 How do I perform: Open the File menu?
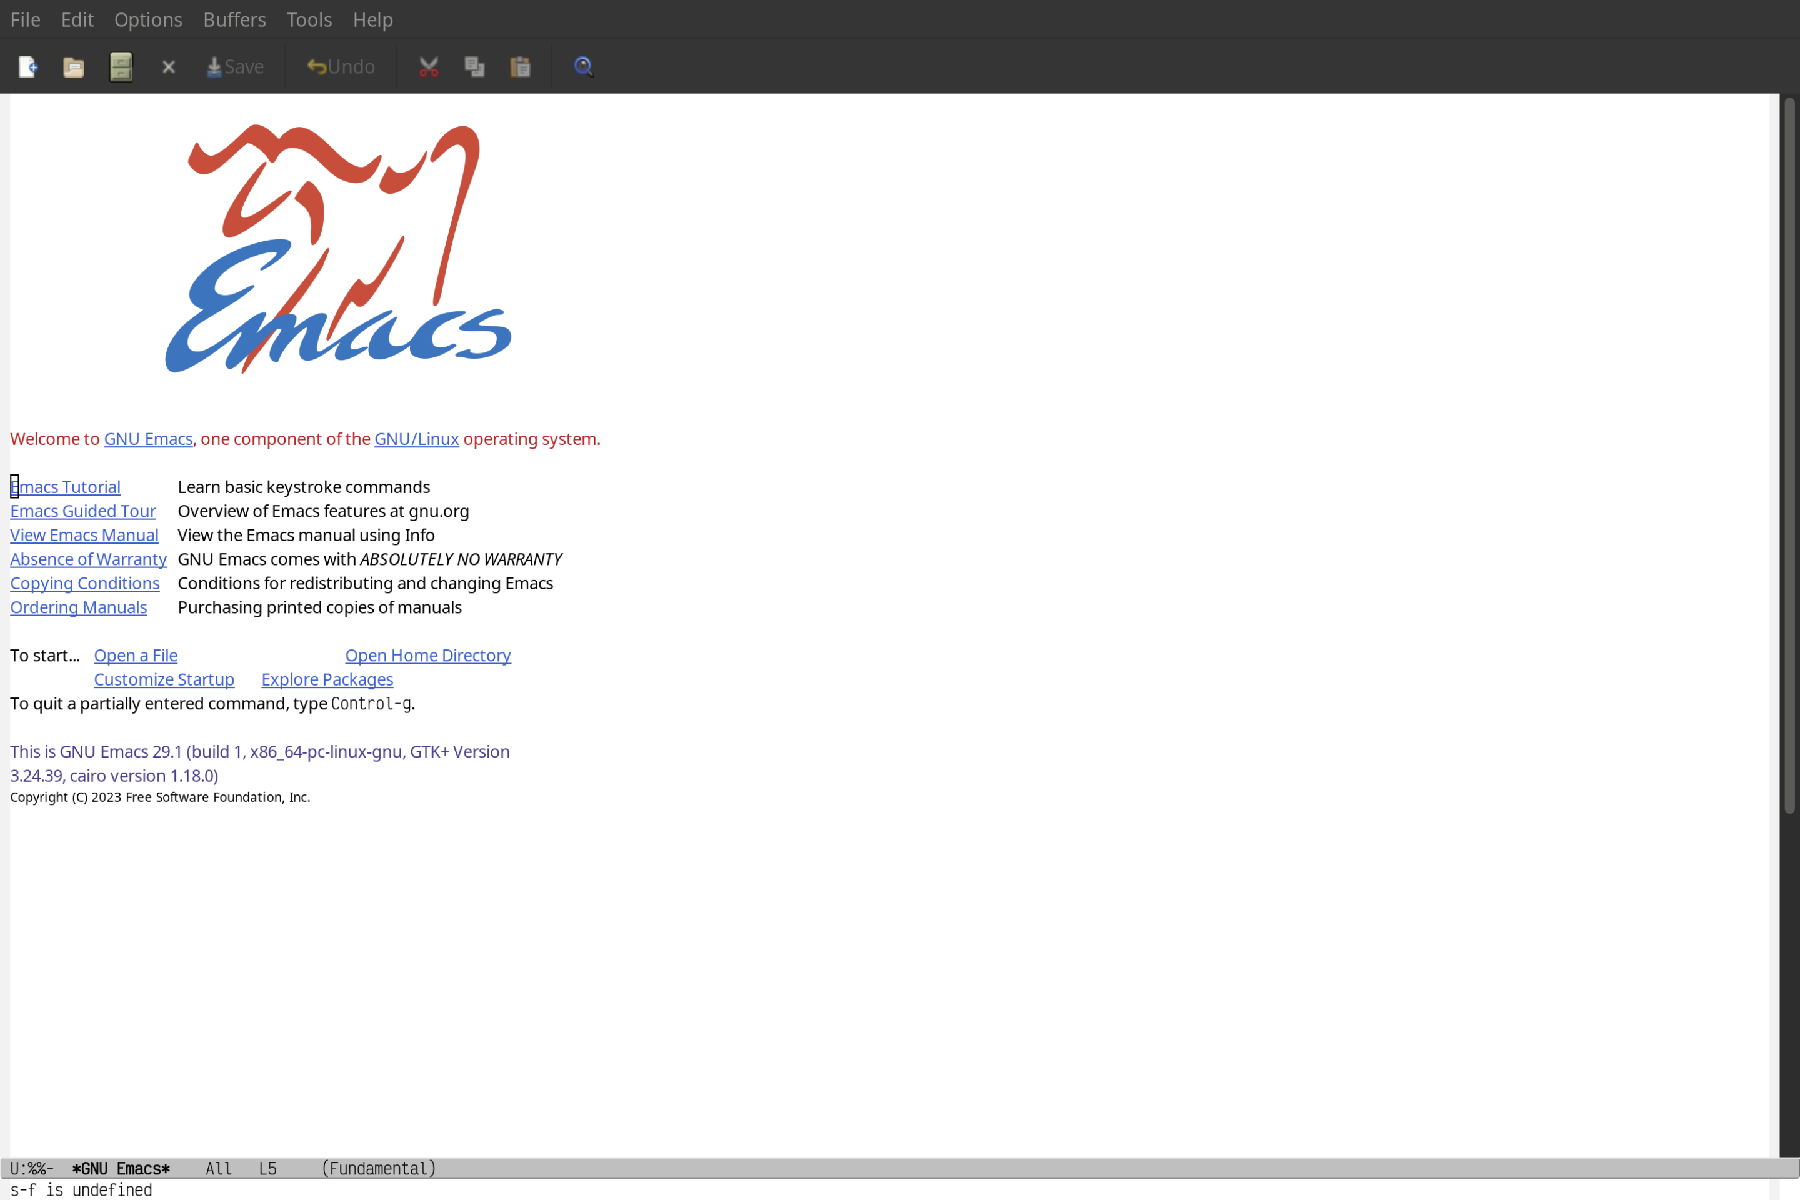coord(24,19)
